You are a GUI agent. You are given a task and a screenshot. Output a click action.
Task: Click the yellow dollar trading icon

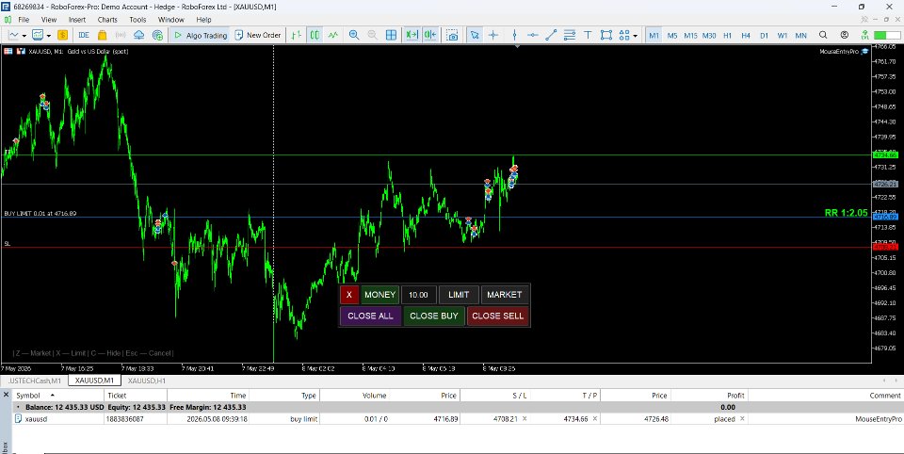tap(62, 35)
